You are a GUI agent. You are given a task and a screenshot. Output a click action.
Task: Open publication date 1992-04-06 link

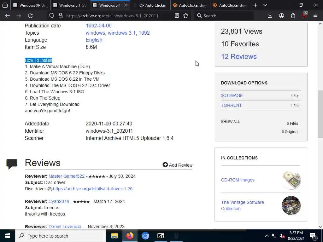[x=98, y=26]
